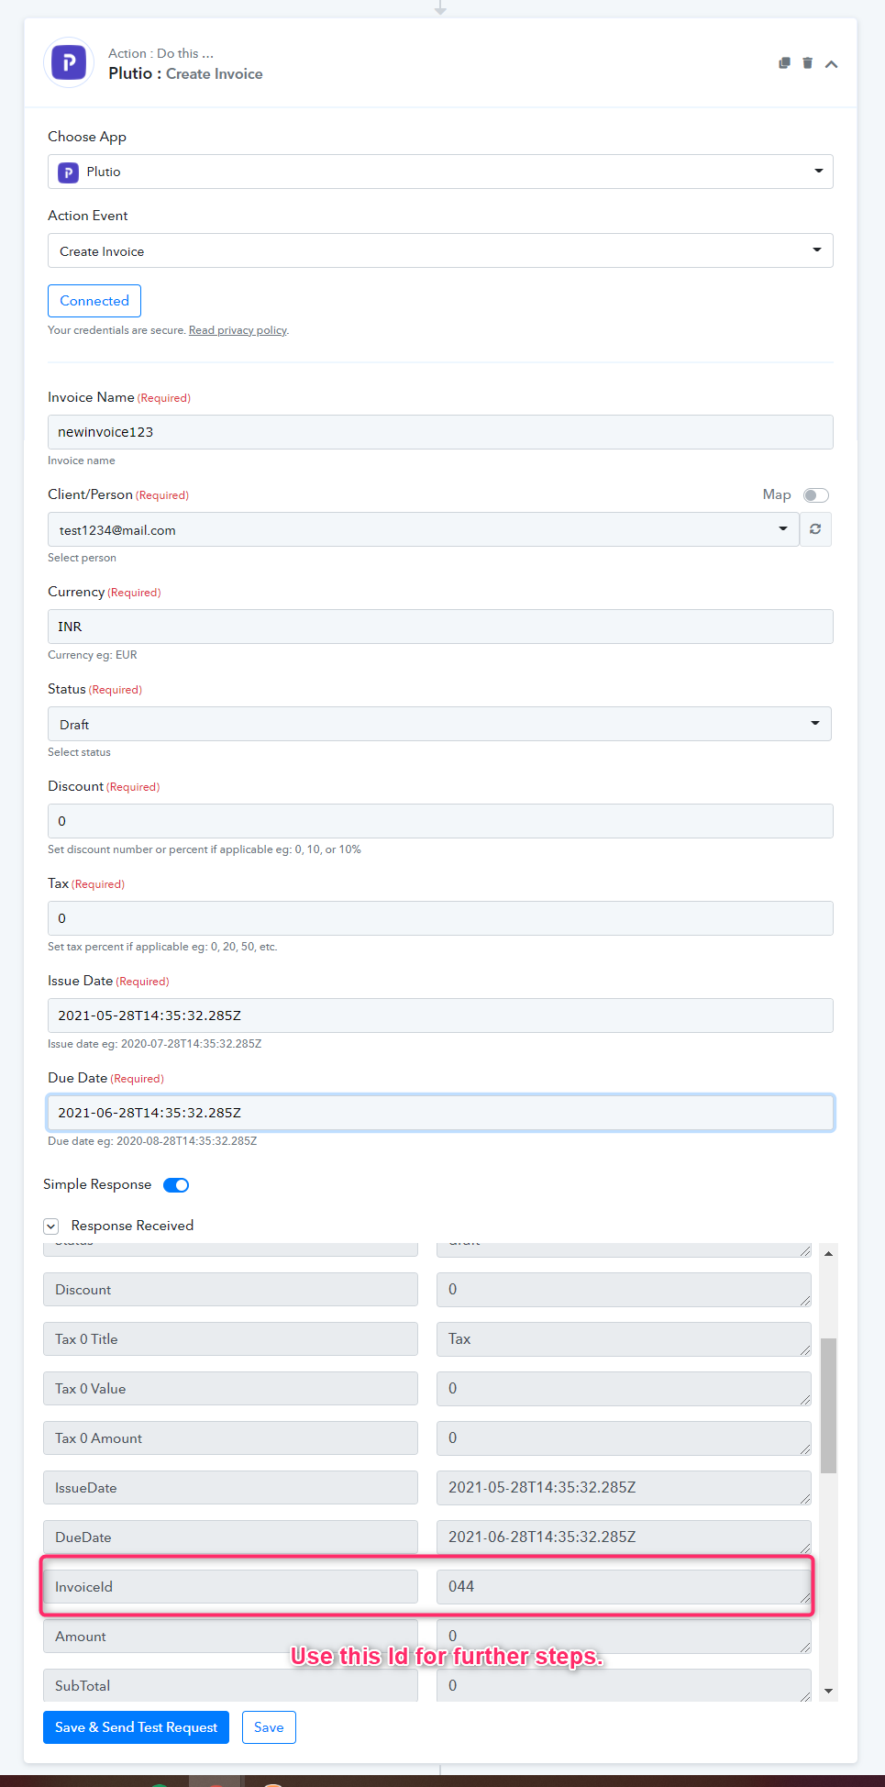The image size is (885, 1787).
Task: Expand the Client/Person email dropdown
Action: pos(423,529)
